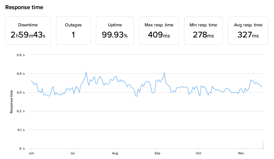
Task: Click the vertical Response time axis title
Action: point(11,102)
